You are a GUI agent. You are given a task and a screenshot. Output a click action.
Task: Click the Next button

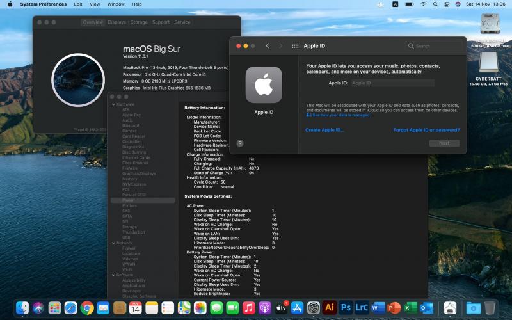point(444,143)
